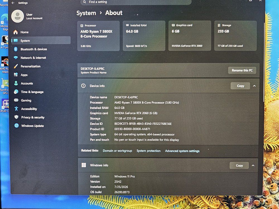The width and height of the screenshot is (279, 209).
Task: Open Gaming in the Settings sidebar
Action: (41, 100)
